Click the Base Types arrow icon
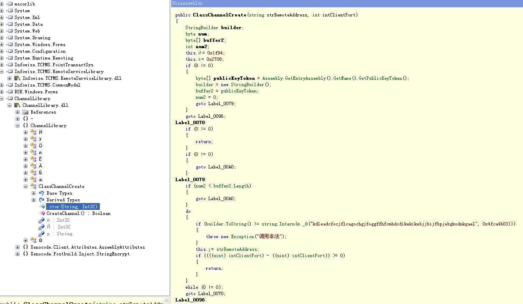The width and height of the screenshot is (523, 304). click(x=41, y=193)
